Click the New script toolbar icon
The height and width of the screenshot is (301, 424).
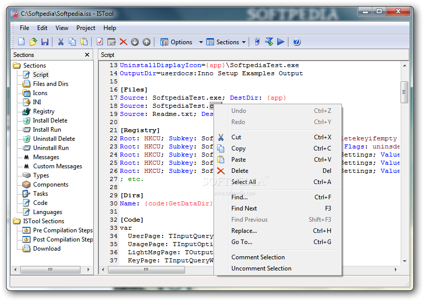21,42
